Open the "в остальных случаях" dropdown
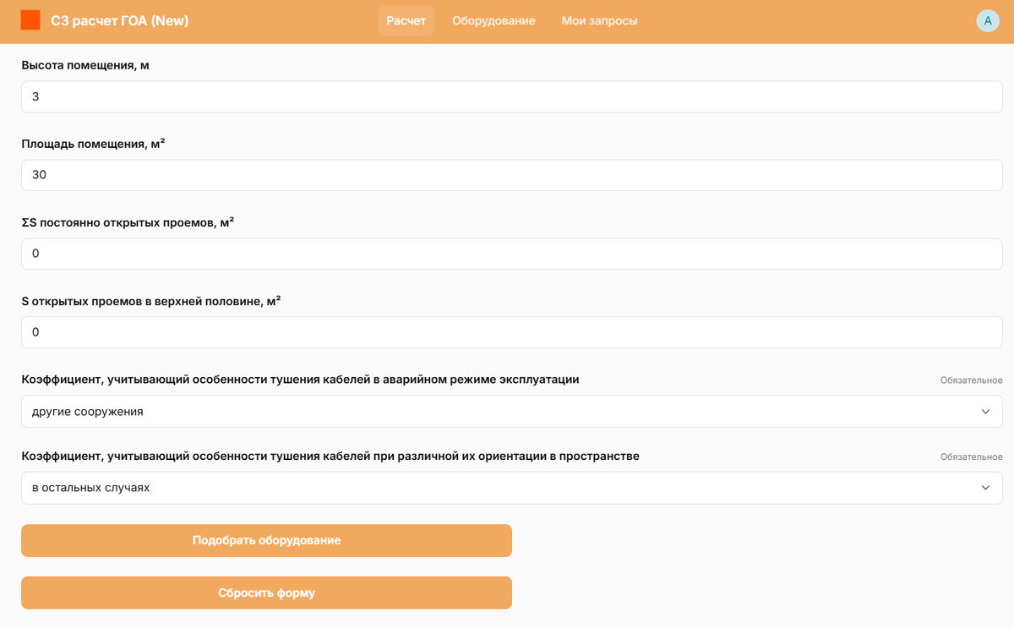Viewport: 1014px width, 629px height. 512,488
